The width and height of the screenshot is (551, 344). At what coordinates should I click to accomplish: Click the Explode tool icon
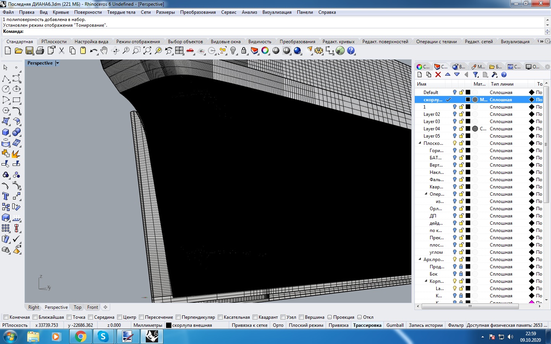point(16,153)
